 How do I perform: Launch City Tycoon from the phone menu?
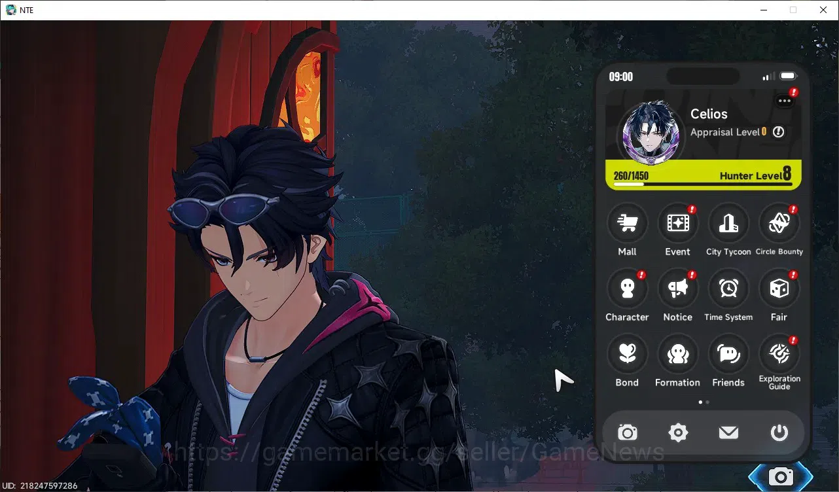[x=728, y=223]
